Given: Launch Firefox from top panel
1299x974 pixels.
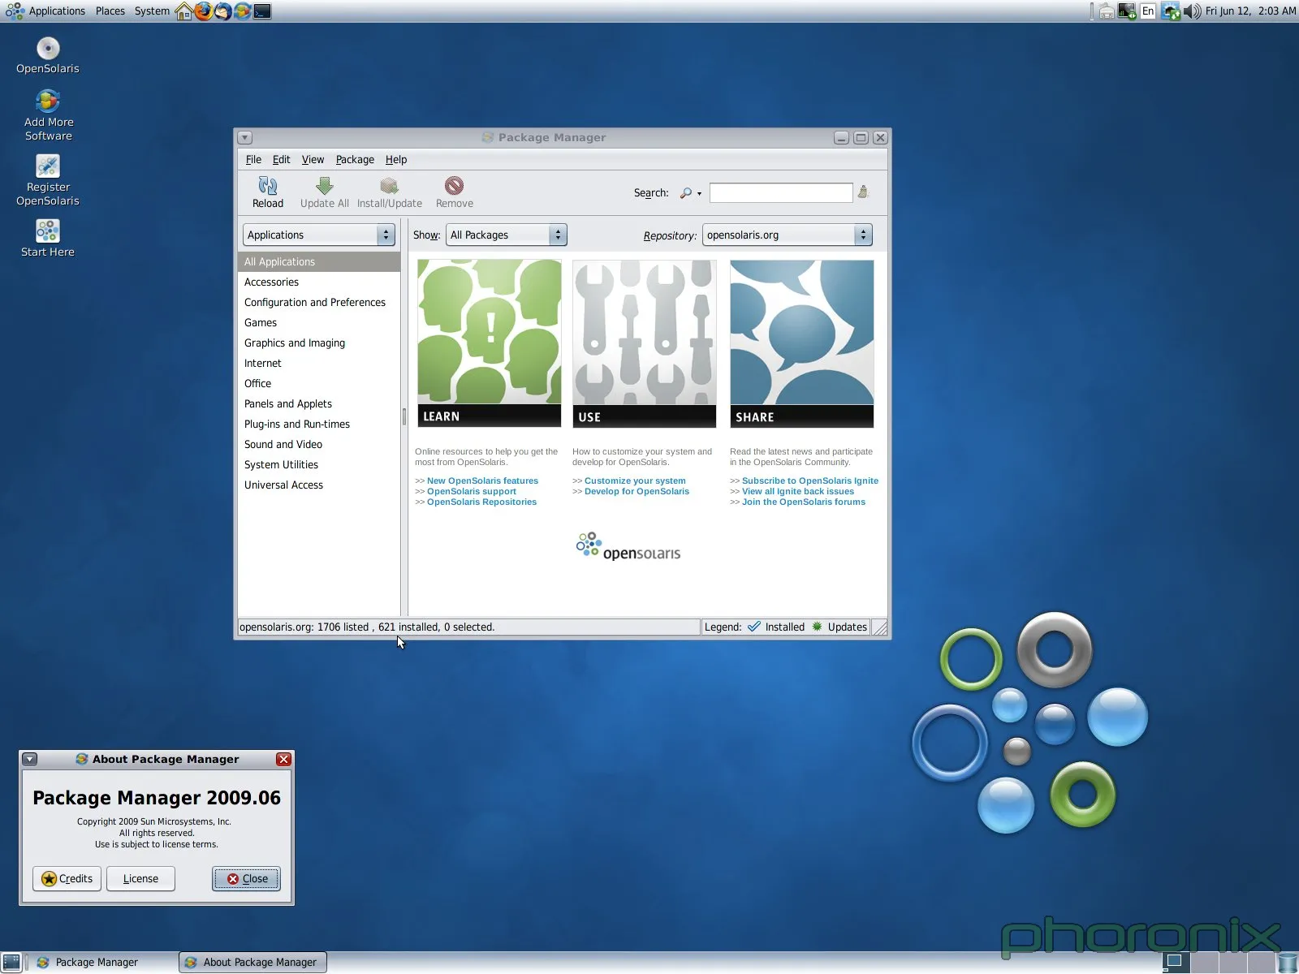Looking at the screenshot, I should [203, 11].
